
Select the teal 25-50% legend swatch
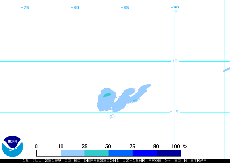97,153
